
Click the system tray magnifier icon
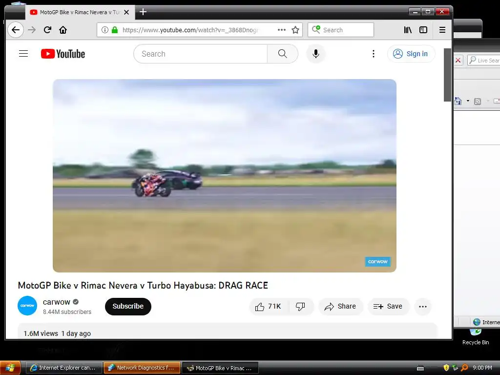(465, 368)
